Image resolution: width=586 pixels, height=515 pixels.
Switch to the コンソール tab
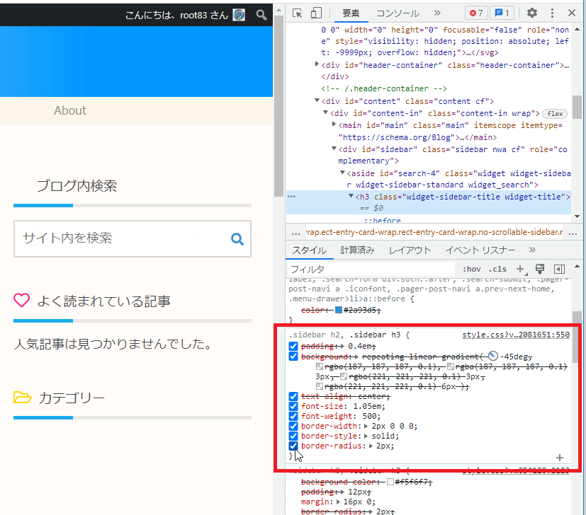(x=398, y=13)
